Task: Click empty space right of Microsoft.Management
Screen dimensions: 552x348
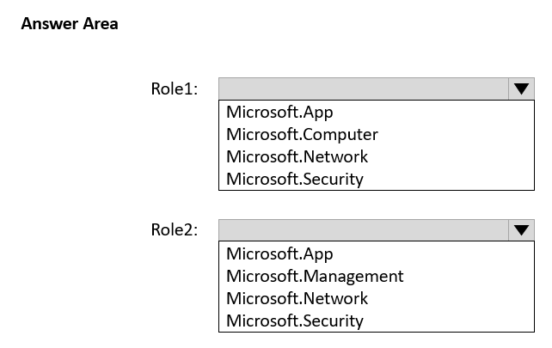Action: (x=469, y=276)
